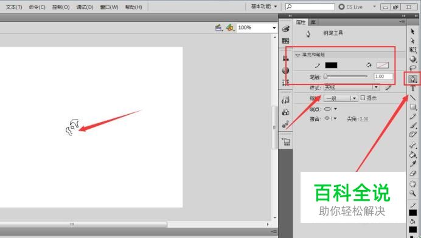Open the Properties panel options menu
421x238 pixels.
(402, 21)
